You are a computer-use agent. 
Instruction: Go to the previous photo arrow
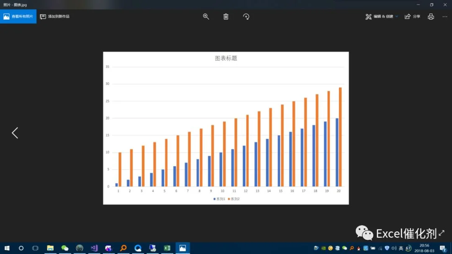tap(15, 133)
